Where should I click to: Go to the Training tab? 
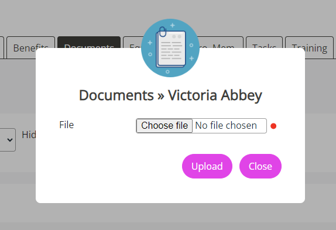pyautogui.click(x=309, y=47)
